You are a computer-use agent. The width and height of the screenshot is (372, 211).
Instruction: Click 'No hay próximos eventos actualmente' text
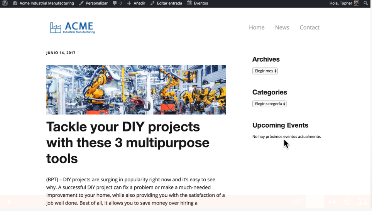(287, 137)
